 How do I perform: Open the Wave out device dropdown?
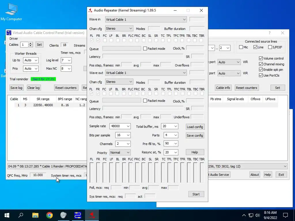point(146,73)
